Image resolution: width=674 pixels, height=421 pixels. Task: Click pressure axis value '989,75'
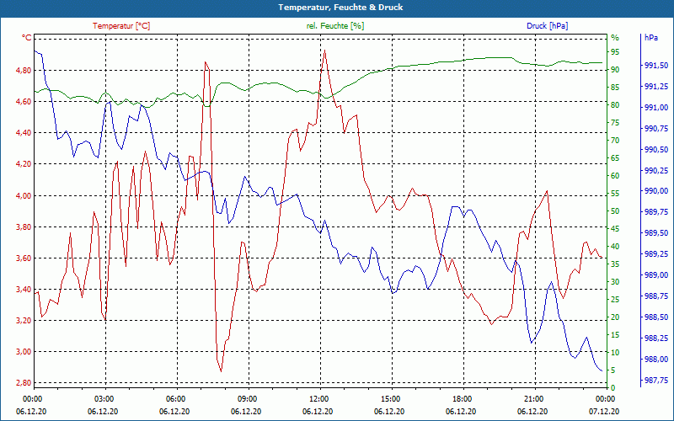(656, 212)
